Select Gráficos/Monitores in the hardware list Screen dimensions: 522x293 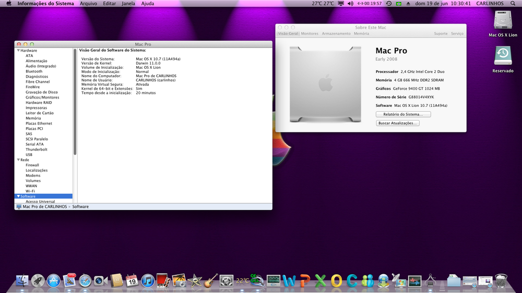[42, 97]
